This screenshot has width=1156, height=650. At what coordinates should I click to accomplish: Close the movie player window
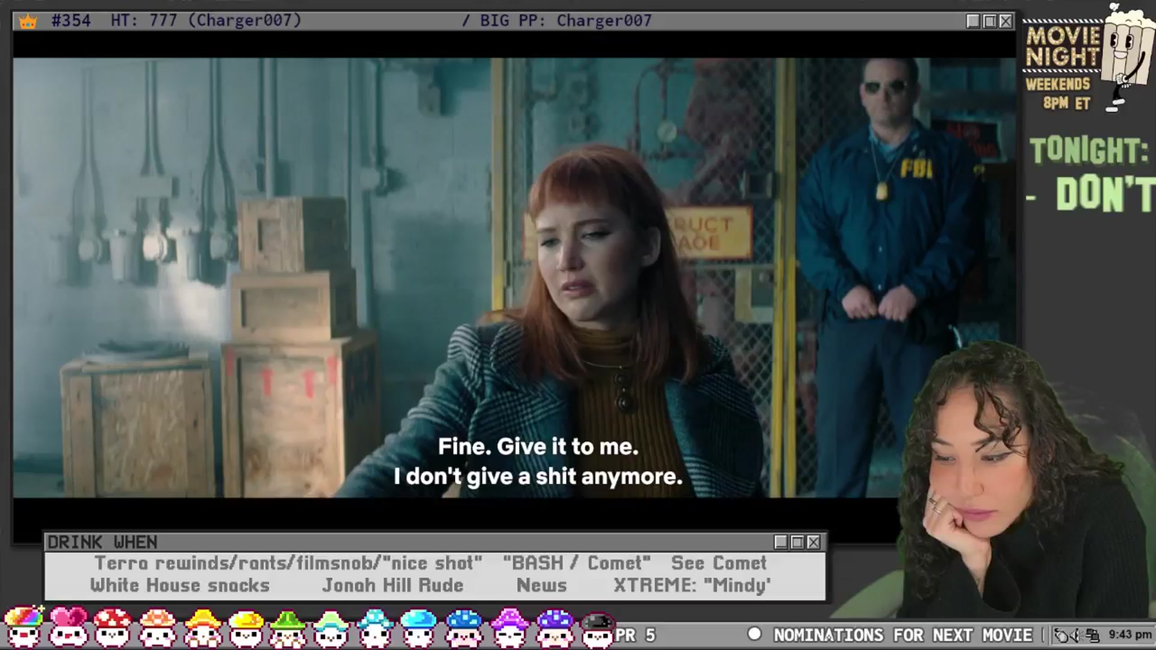(1005, 21)
